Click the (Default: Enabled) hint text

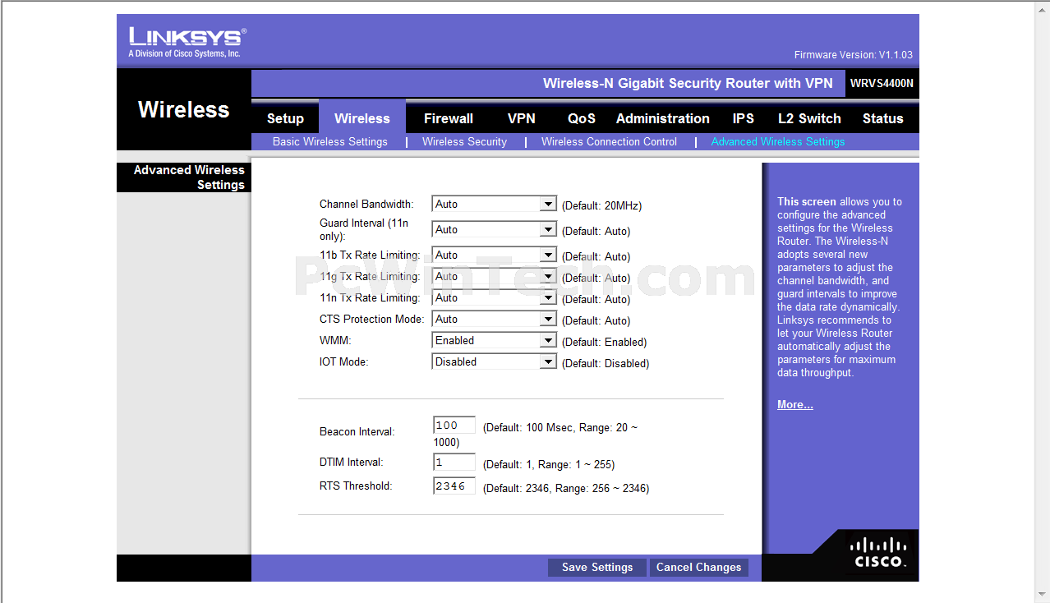tap(605, 343)
